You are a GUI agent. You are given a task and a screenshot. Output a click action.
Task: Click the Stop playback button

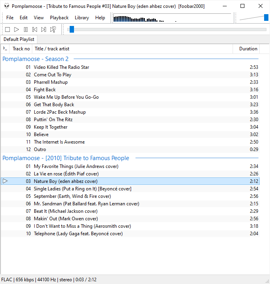click(x=7, y=30)
